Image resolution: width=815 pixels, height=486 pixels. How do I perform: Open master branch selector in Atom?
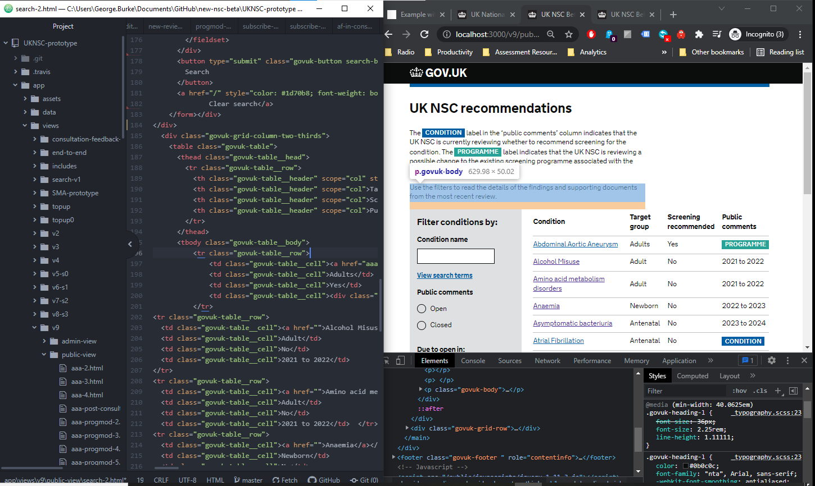248,480
